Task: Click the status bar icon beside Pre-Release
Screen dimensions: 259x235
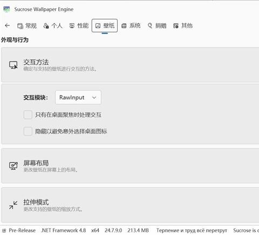Action: [4, 230]
